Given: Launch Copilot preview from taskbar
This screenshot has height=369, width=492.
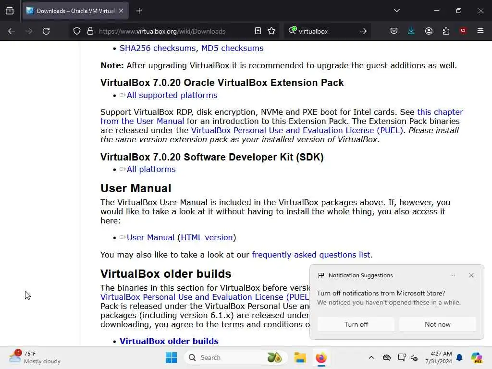Looking at the screenshot, I should click(x=477, y=357).
